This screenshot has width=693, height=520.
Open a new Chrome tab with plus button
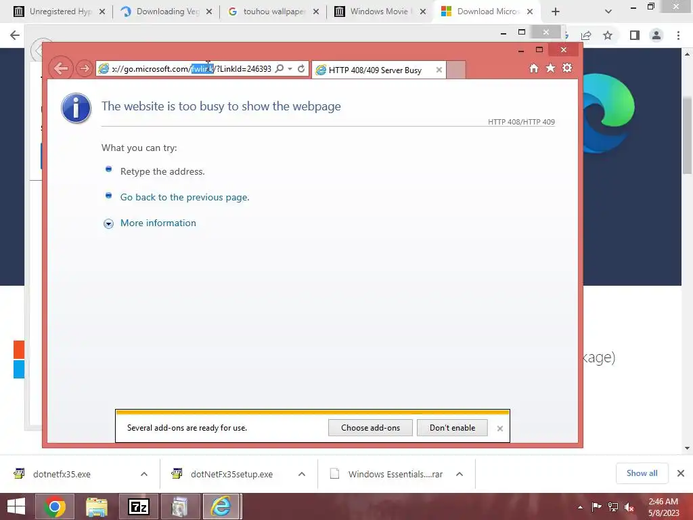556,12
